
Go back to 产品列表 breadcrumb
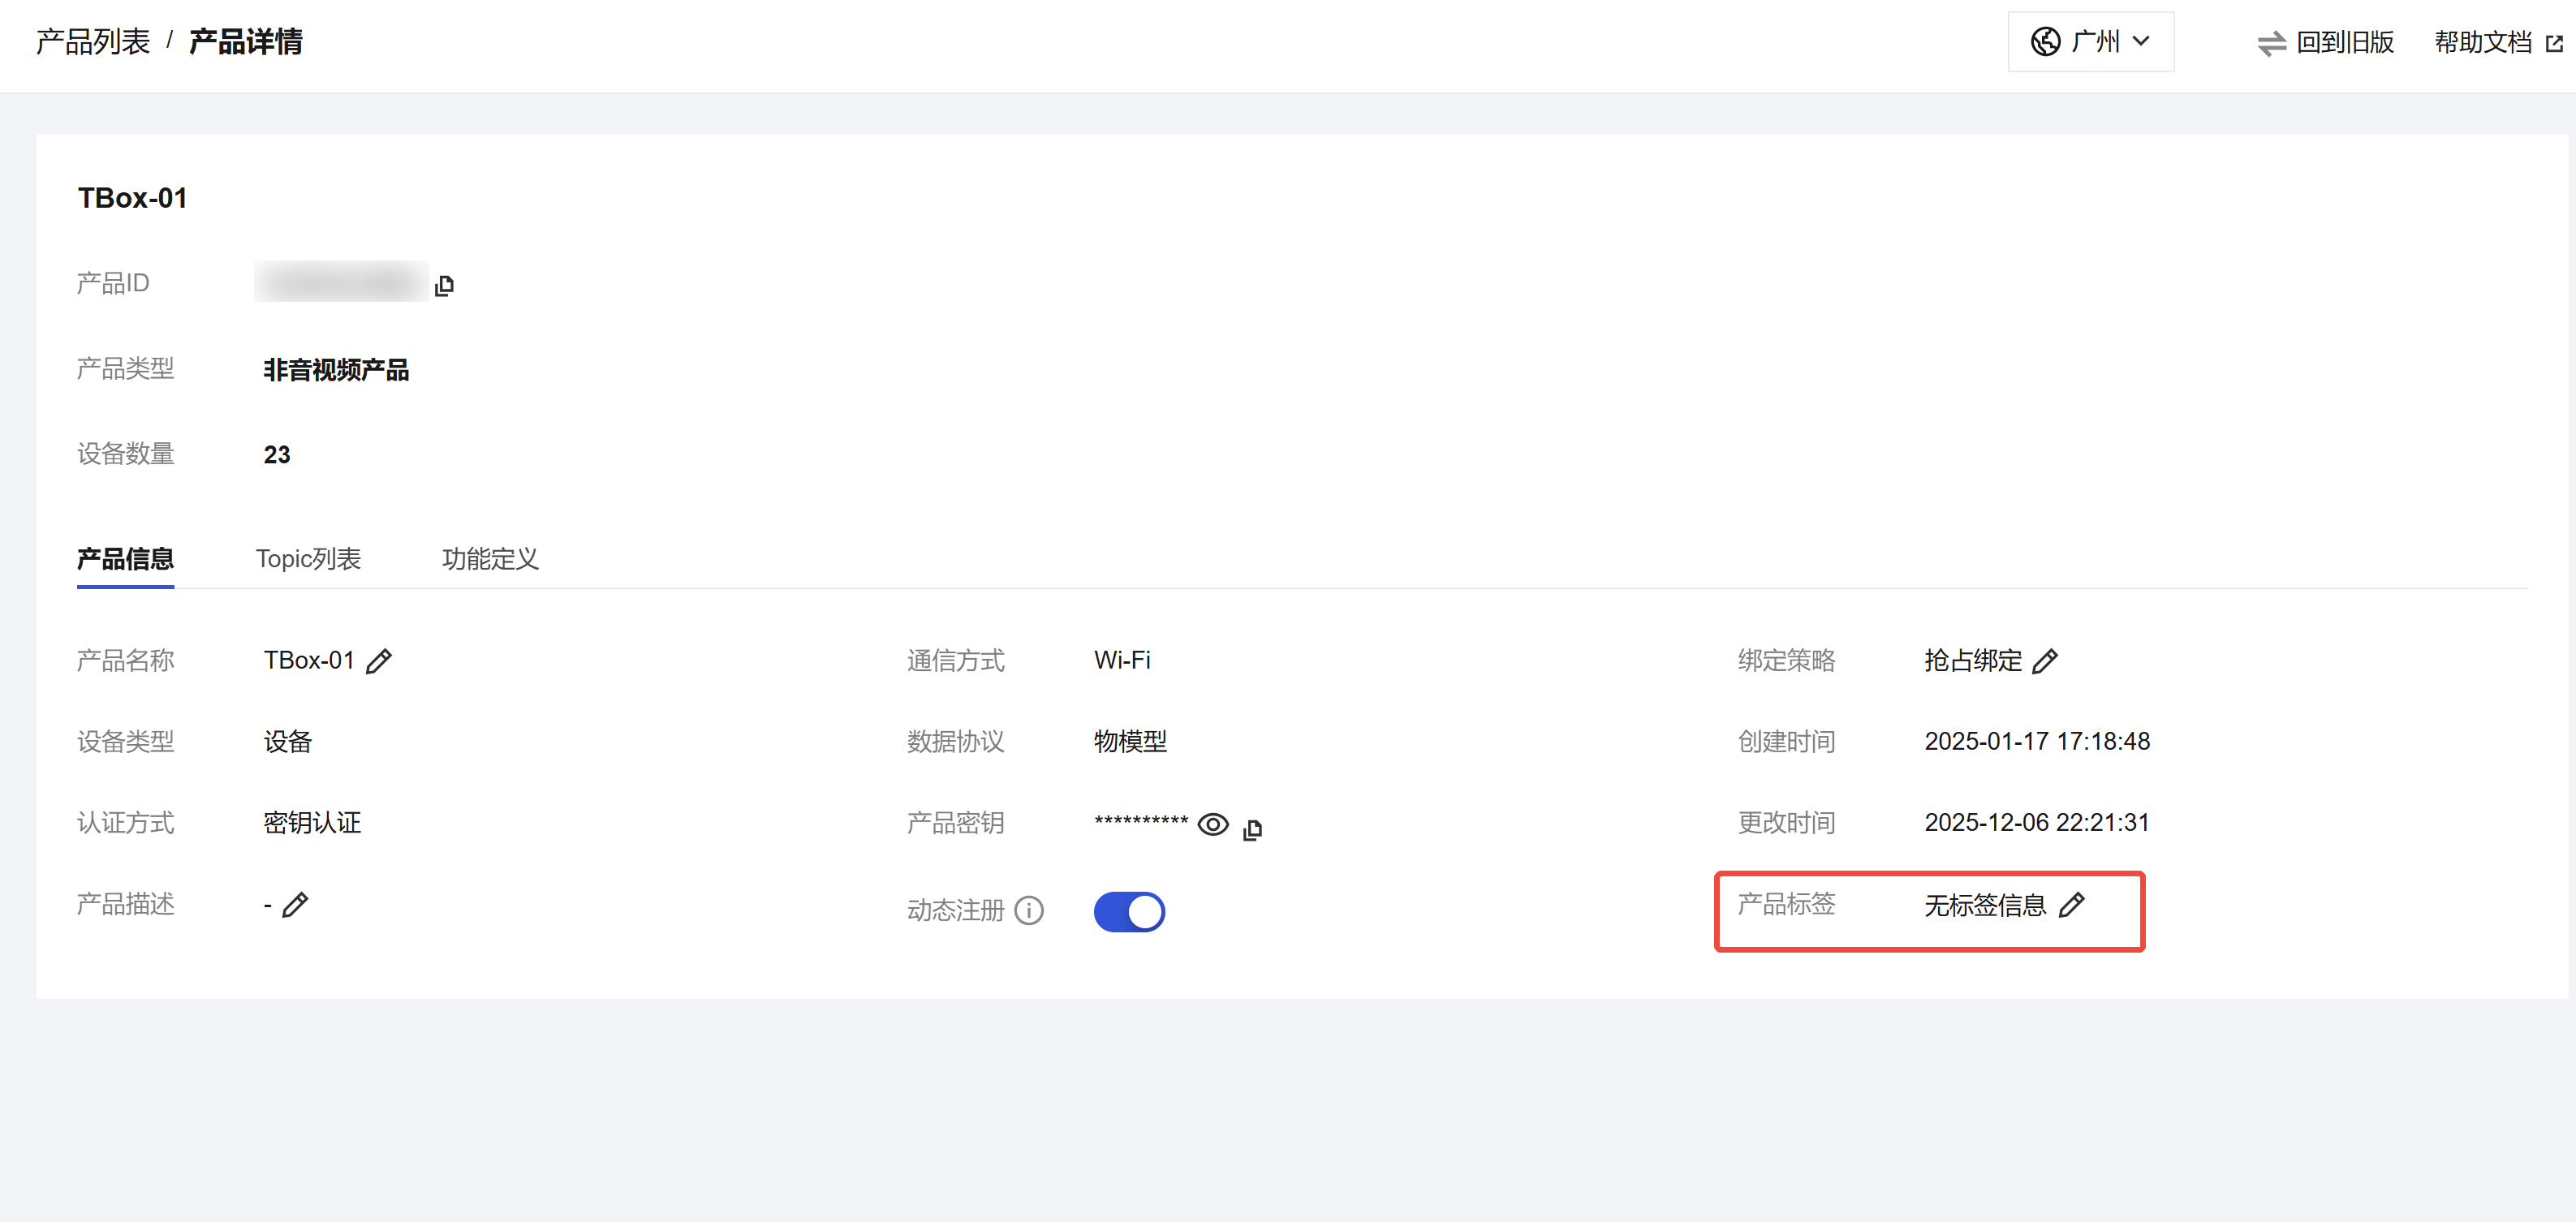tap(93, 42)
